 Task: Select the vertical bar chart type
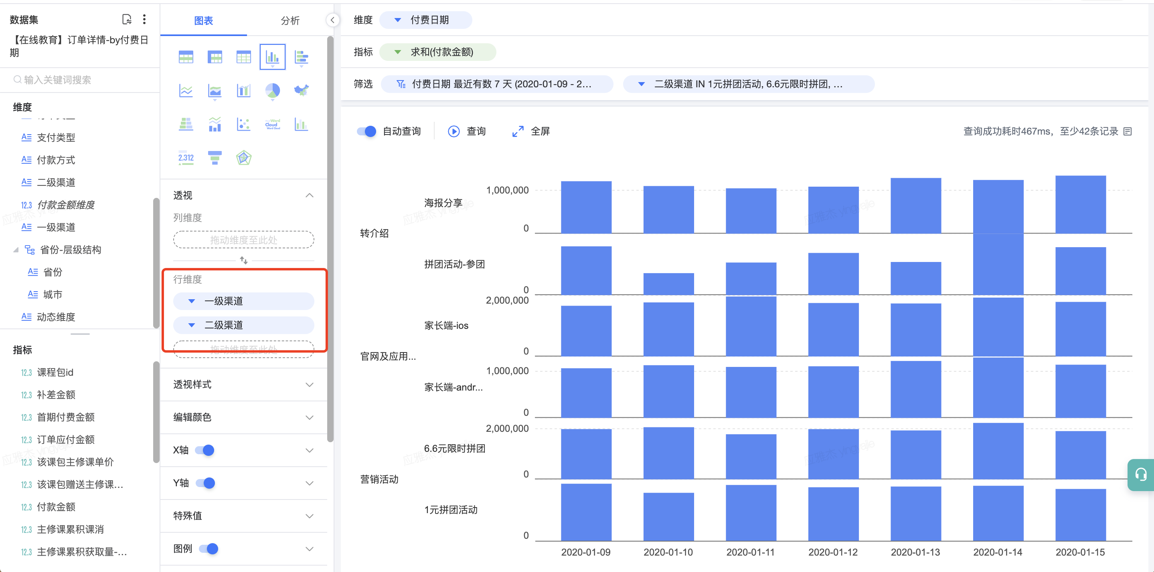(272, 57)
